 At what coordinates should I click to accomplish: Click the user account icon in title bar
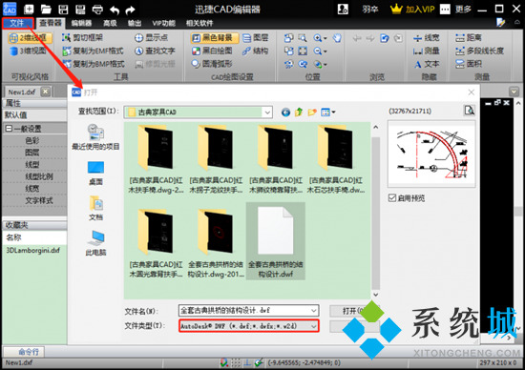(343, 9)
